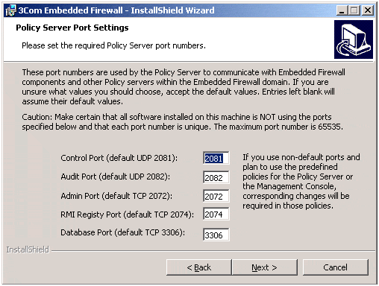Viewport: 379px width, 286px height.
Task: Click the "Control Port (default UDP 2081):" label
Action: [x=119, y=158]
